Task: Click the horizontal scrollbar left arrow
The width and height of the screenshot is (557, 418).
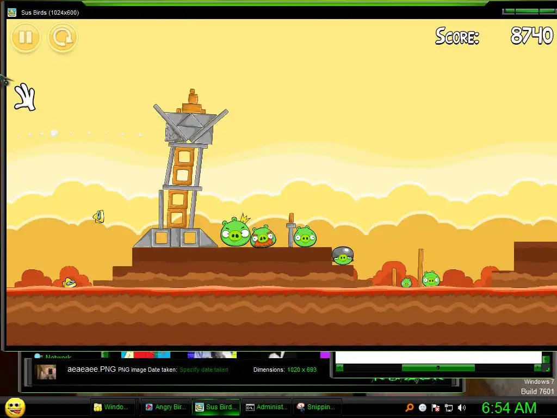Action: tap(339, 368)
